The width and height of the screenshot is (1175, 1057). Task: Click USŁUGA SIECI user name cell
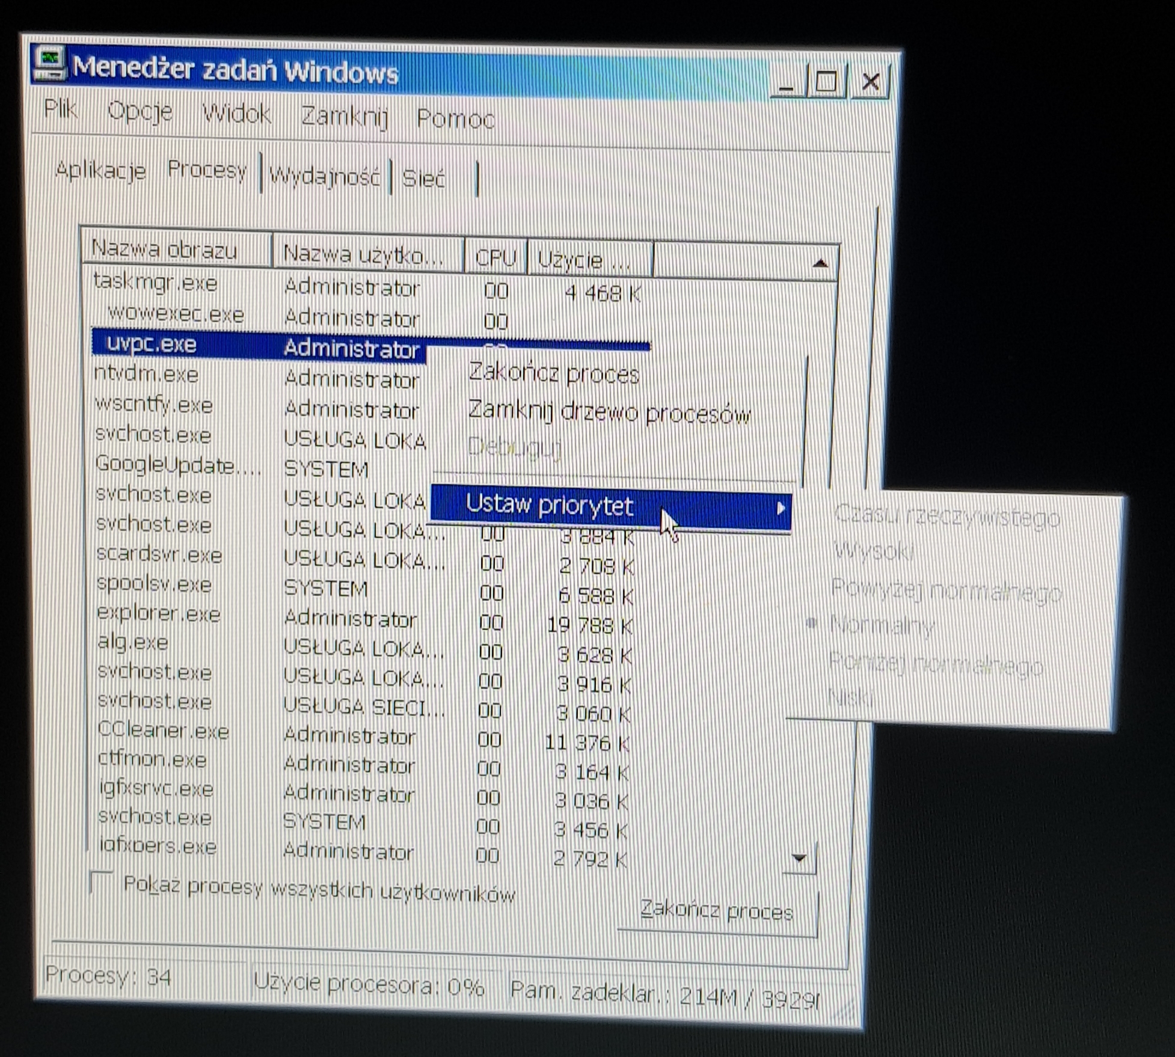[x=364, y=708]
